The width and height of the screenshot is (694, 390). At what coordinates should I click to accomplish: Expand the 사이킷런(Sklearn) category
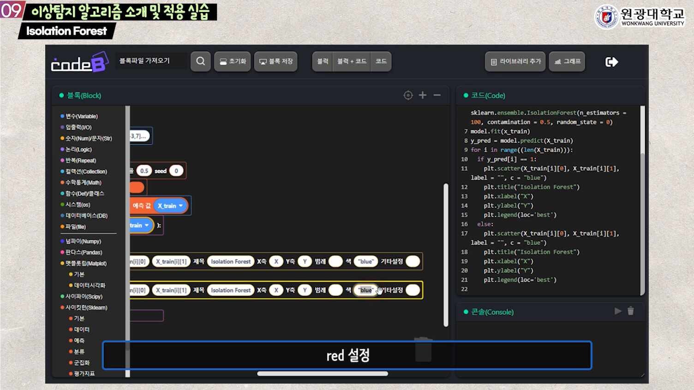click(x=86, y=307)
